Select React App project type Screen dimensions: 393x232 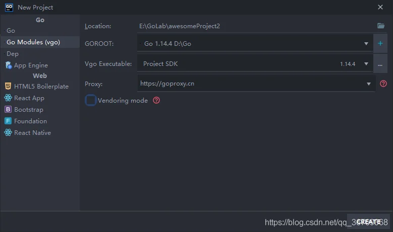click(40, 98)
